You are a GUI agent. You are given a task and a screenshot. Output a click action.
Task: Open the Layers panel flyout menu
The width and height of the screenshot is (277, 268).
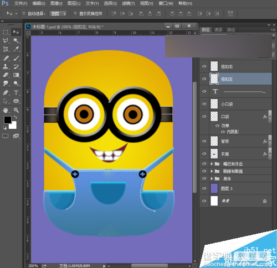point(273,30)
